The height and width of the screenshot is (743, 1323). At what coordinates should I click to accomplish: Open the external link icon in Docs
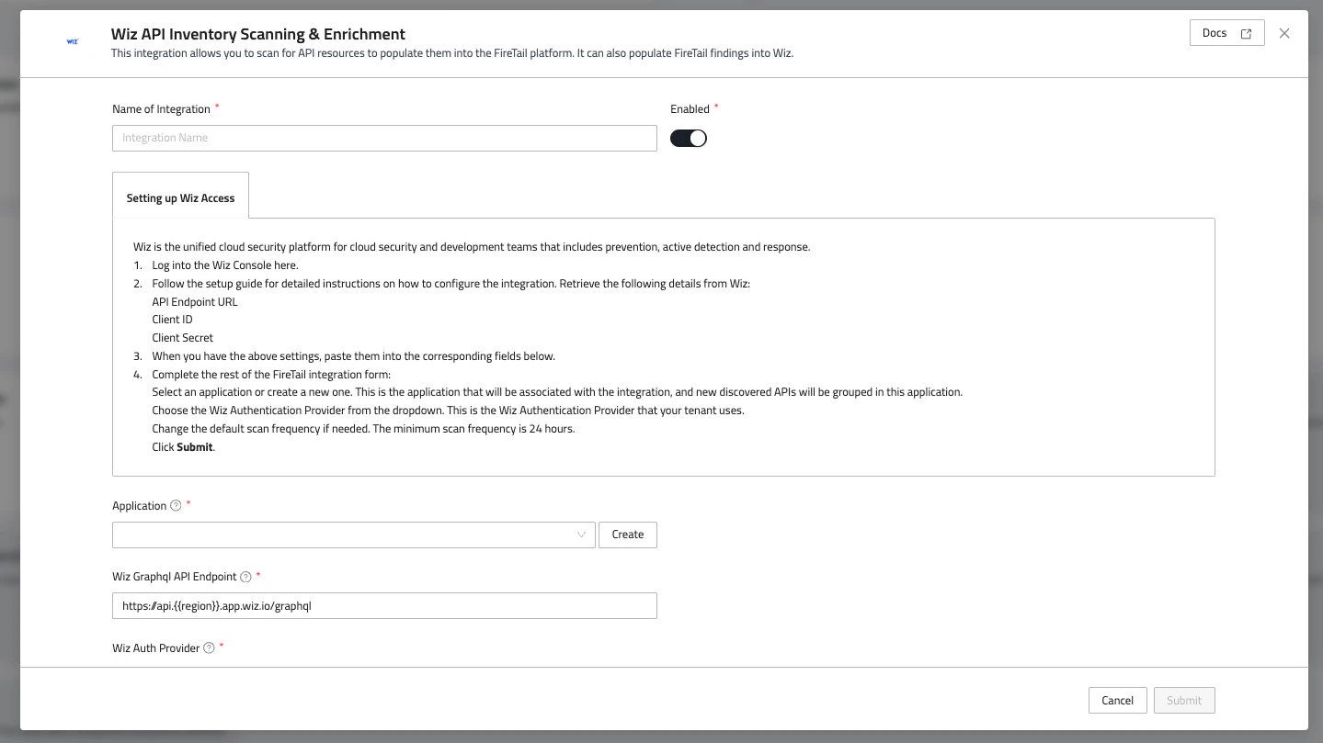[1246, 33]
